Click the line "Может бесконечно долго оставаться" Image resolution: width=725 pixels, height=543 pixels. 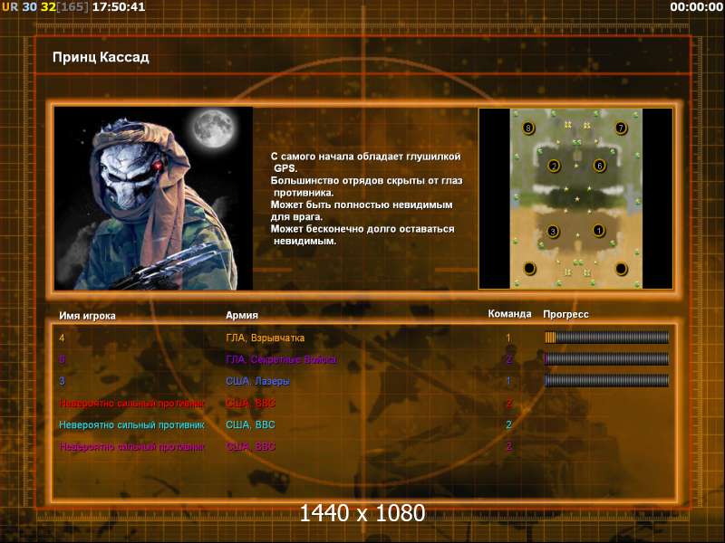[362, 229]
